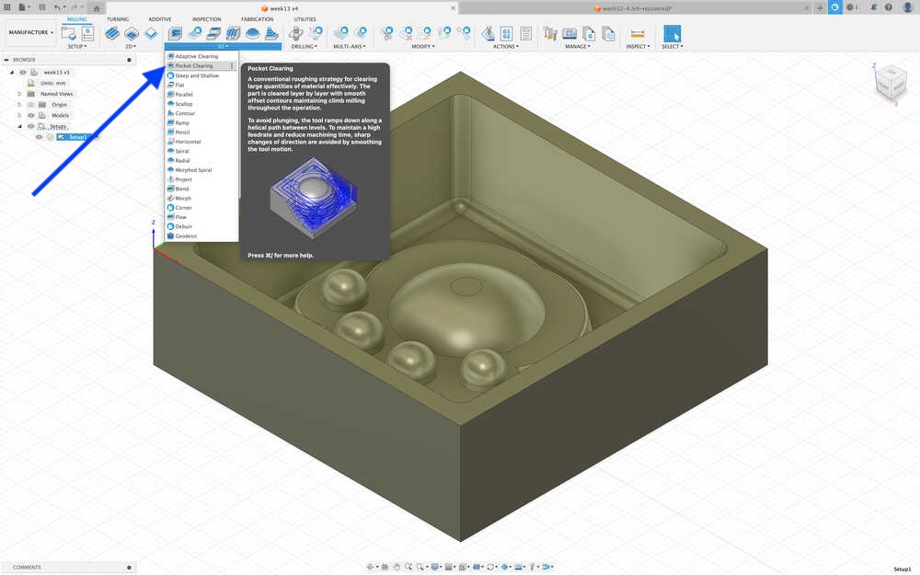The image size is (920, 575).
Task: Toggle visibility of Setup1
Action: pyautogui.click(x=40, y=137)
